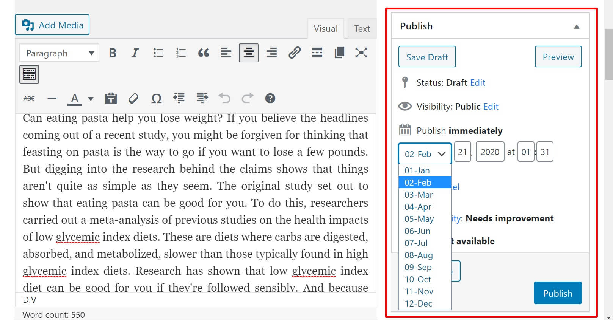This screenshot has height=322, width=613.
Task: Open the month select showing 02-Feb
Action: [425, 154]
